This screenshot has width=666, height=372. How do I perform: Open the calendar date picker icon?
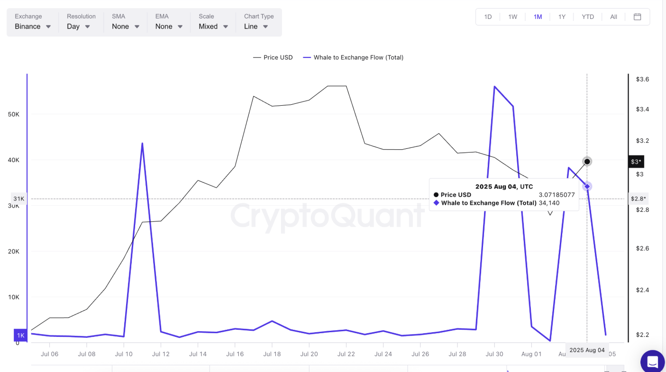pyautogui.click(x=638, y=17)
